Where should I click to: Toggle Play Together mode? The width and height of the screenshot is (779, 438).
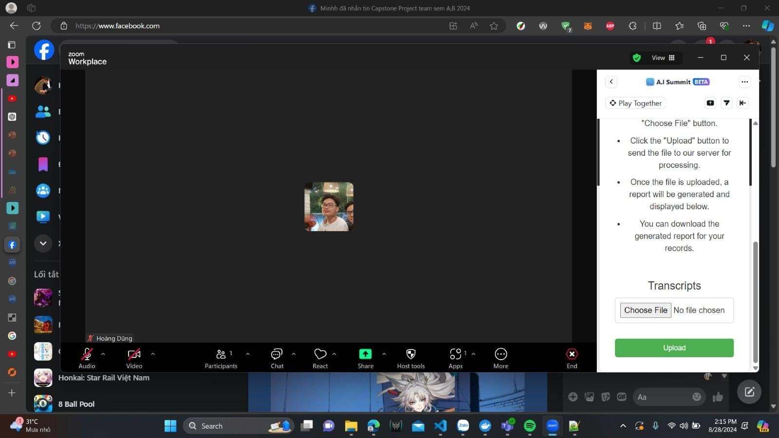click(x=635, y=103)
